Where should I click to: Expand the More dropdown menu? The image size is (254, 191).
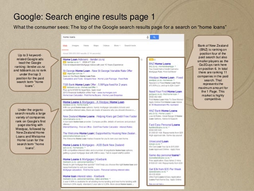pyautogui.click(x=117, y=45)
